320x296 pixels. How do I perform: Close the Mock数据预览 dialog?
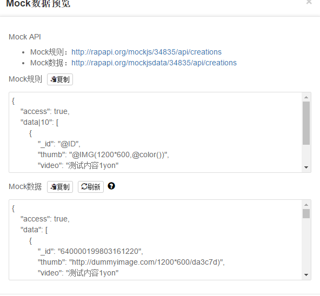[x=309, y=2]
